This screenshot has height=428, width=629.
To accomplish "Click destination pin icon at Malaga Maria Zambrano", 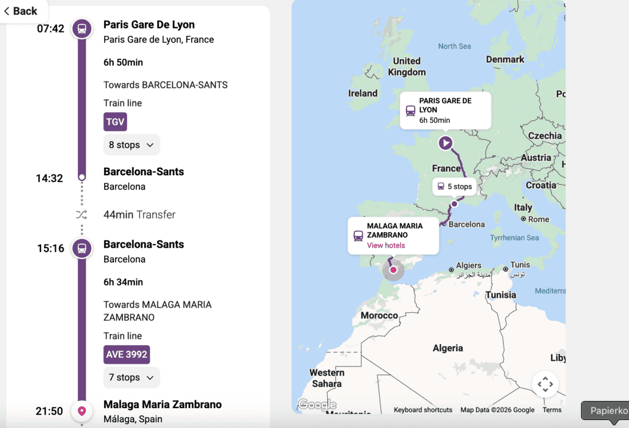I will pyautogui.click(x=82, y=411).
